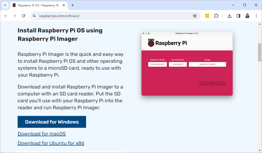The height and width of the screenshot is (153, 262).
Task: Go forward to next page
Action: pos(15,16)
